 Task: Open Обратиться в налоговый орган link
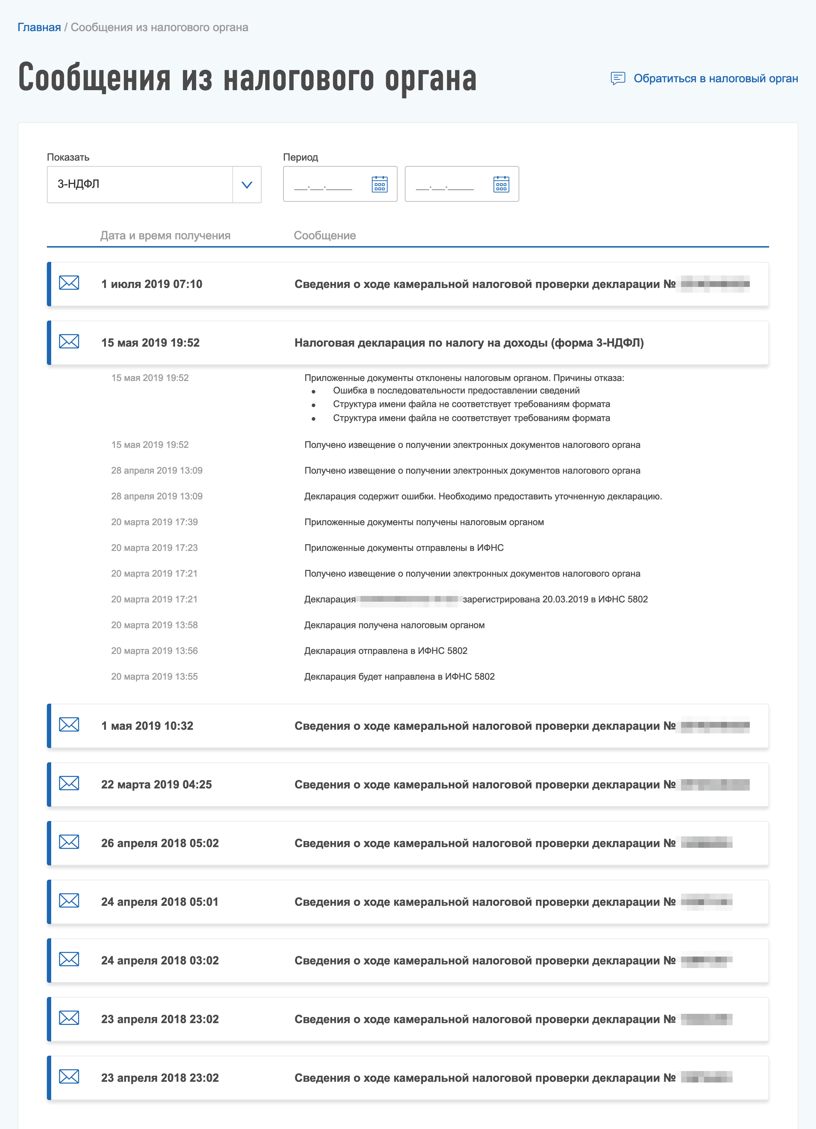715,79
